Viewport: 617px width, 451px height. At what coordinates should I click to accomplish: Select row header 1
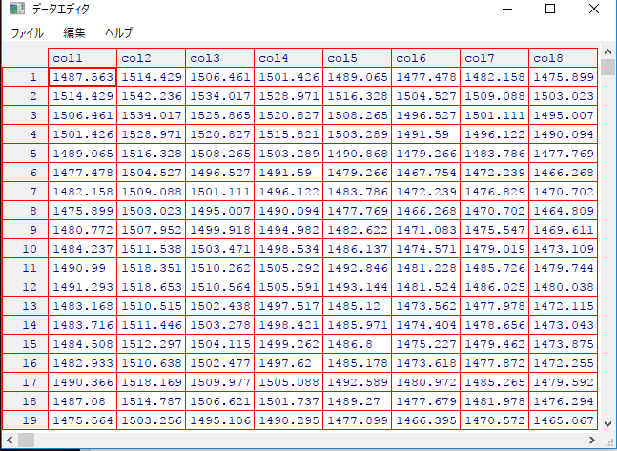[x=26, y=77]
